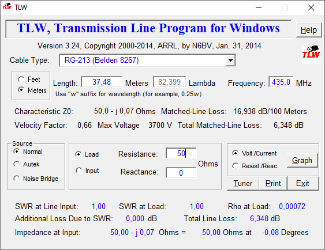Click the Frequency field showing 435,0
Image resolution: width=325 pixels, height=250 pixels.
[x=281, y=82]
